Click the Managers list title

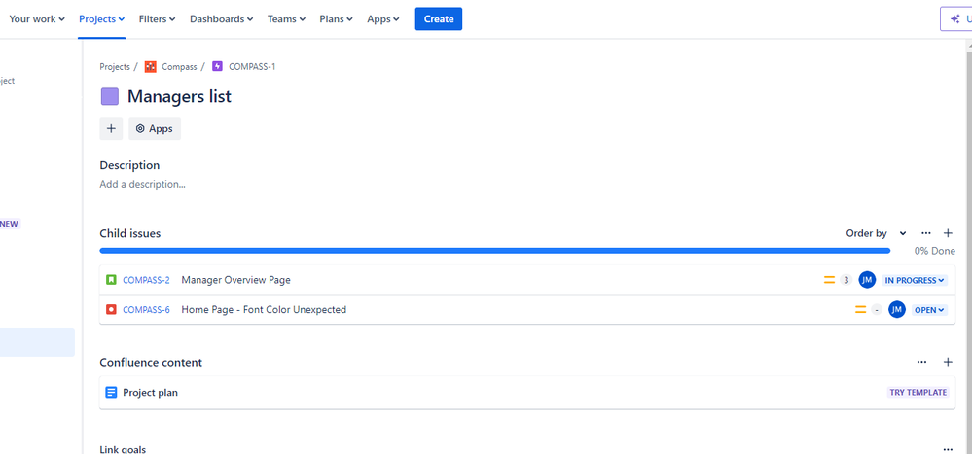pyautogui.click(x=179, y=96)
